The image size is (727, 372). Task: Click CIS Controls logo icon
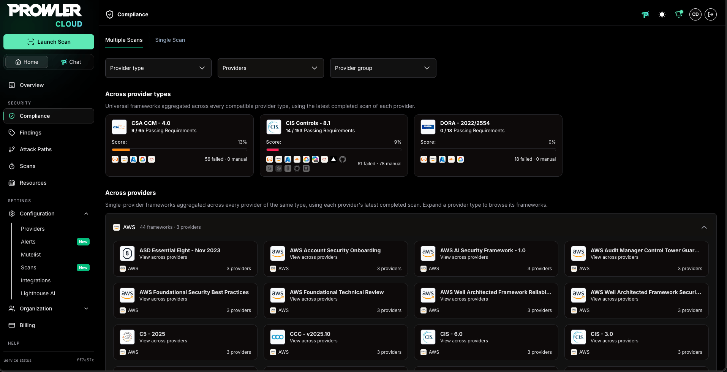click(274, 127)
